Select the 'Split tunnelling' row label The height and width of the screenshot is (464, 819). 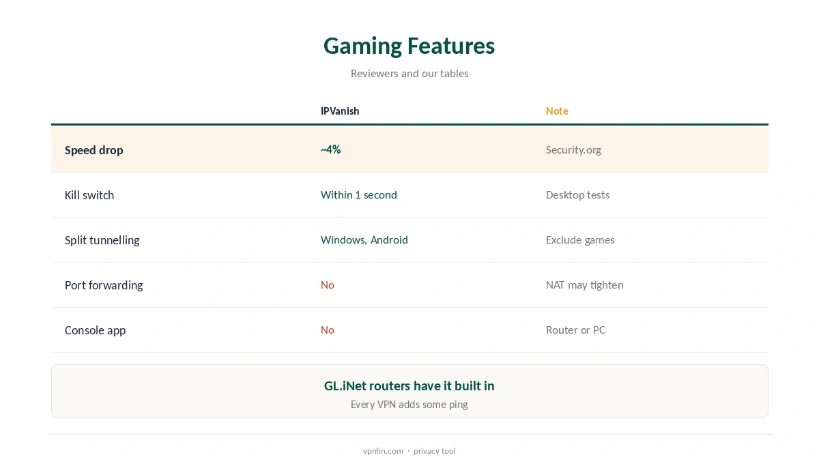[102, 240]
